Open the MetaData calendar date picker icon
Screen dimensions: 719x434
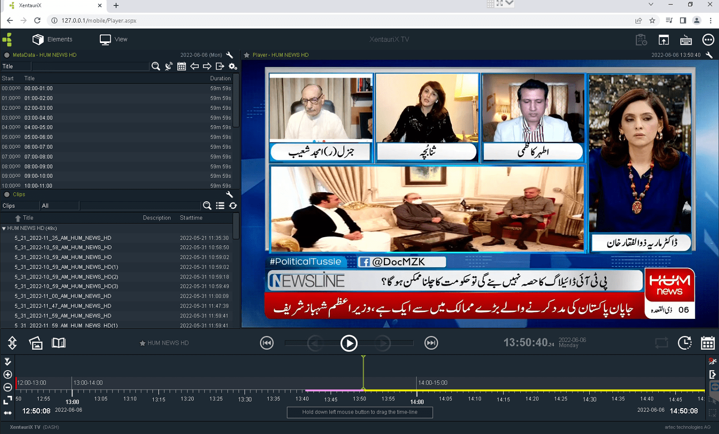tap(181, 67)
